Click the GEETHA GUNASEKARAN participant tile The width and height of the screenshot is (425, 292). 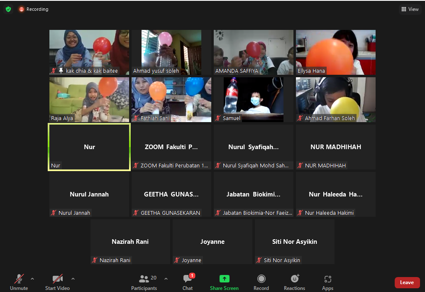[171, 194]
